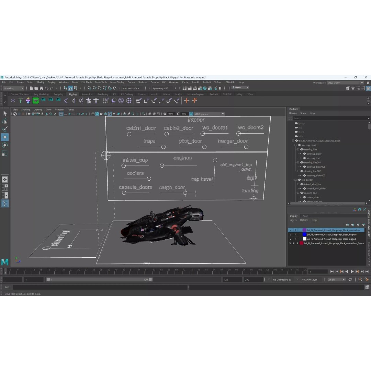Click the Play forwards button
Image resolution: width=371 pixels, height=371 pixels.
pyautogui.click(x=352, y=272)
